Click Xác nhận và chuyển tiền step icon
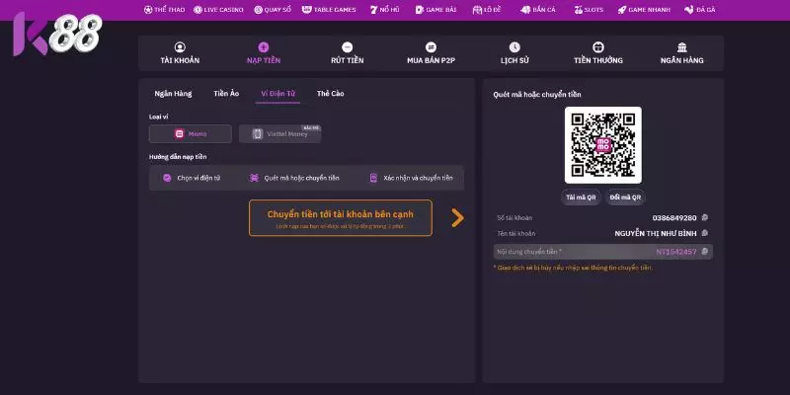This screenshot has width=790, height=395. pyautogui.click(x=373, y=178)
